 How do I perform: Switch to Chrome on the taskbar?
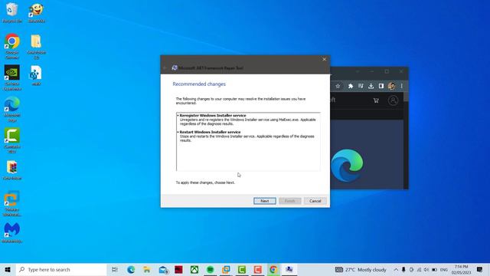[273, 269]
